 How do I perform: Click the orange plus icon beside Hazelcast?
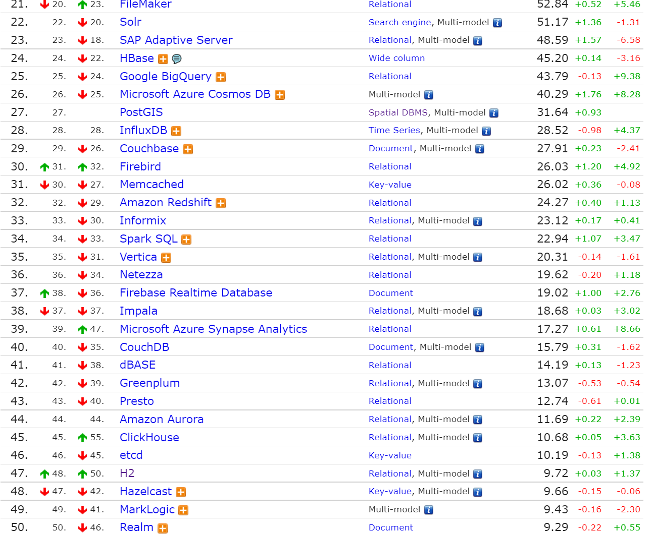[x=181, y=492]
